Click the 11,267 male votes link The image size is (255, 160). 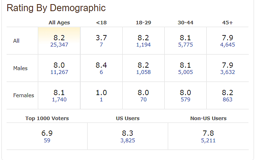point(59,72)
